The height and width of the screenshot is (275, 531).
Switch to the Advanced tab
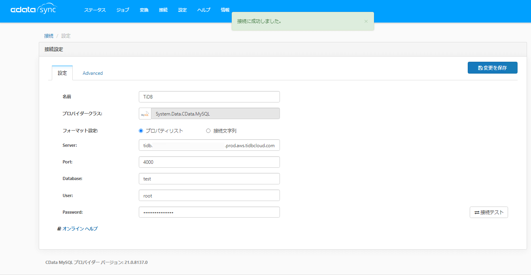click(93, 73)
